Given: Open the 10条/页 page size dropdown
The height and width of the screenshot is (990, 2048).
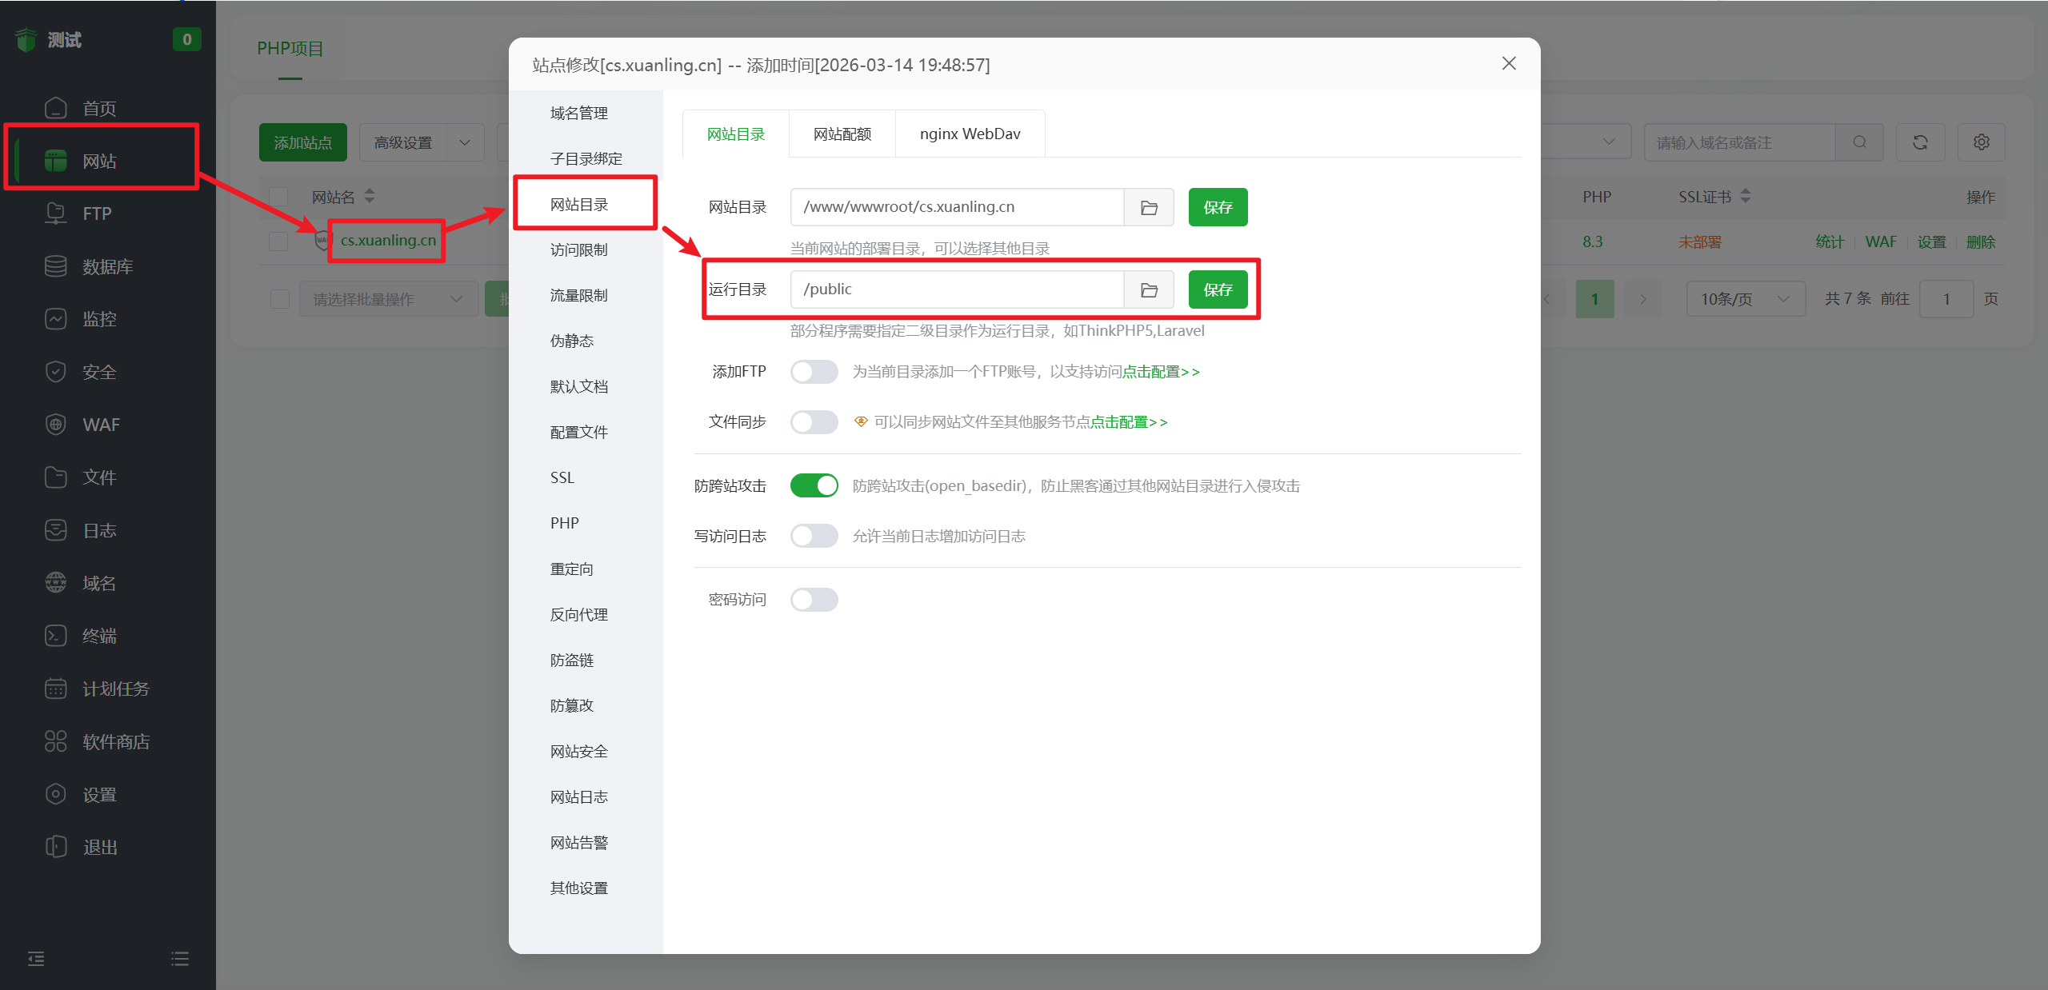Looking at the screenshot, I should 1745,298.
